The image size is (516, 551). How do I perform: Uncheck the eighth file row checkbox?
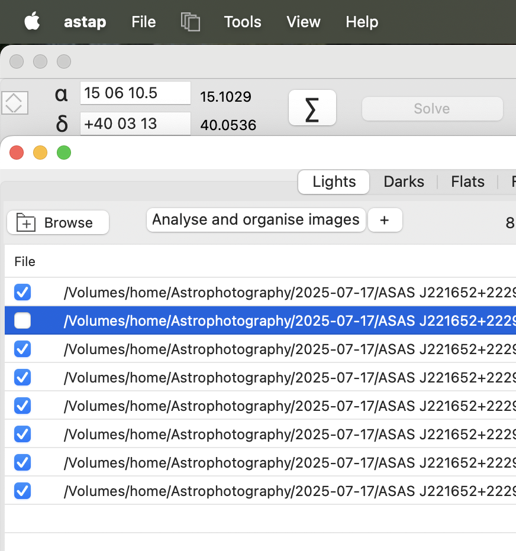22,491
